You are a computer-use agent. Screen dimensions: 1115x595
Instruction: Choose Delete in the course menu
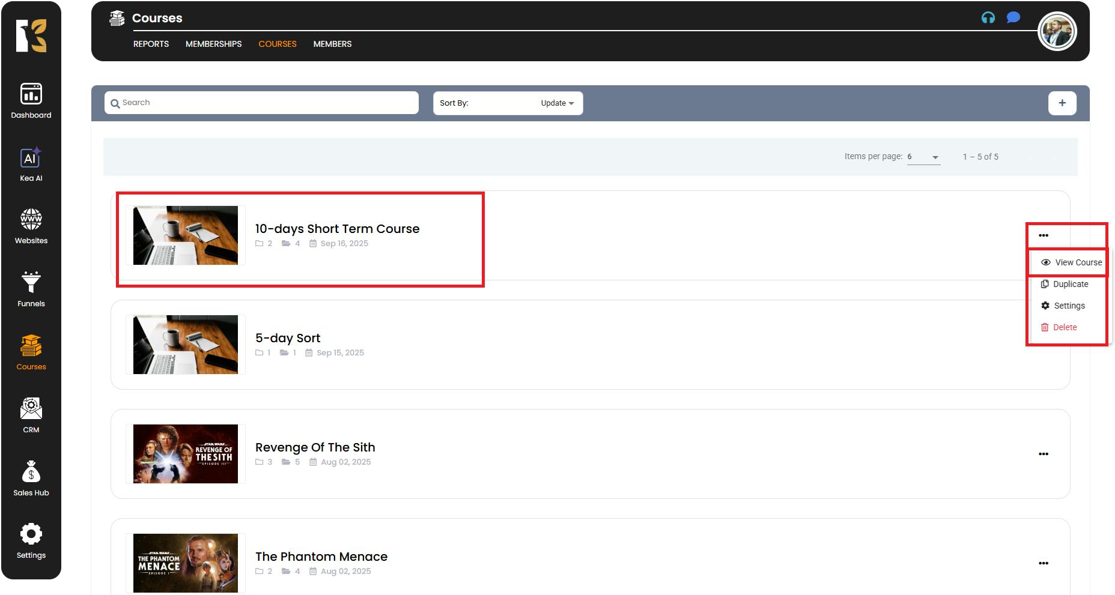1064,327
